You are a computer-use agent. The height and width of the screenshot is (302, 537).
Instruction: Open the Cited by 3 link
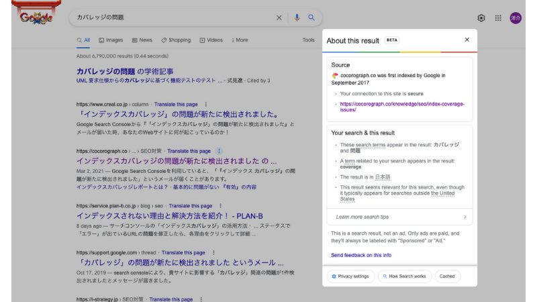258,81
